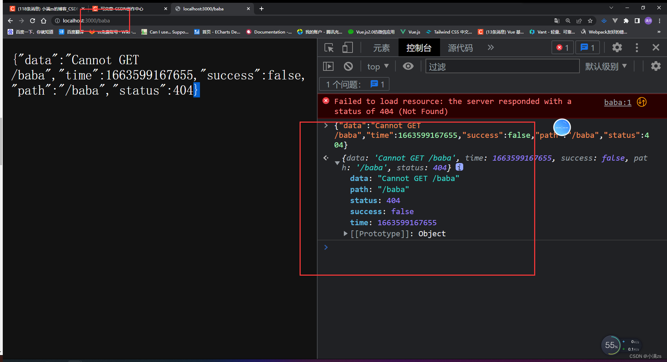
Task: Toggle the device toolbar emulation icon
Action: [x=347, y=48]
